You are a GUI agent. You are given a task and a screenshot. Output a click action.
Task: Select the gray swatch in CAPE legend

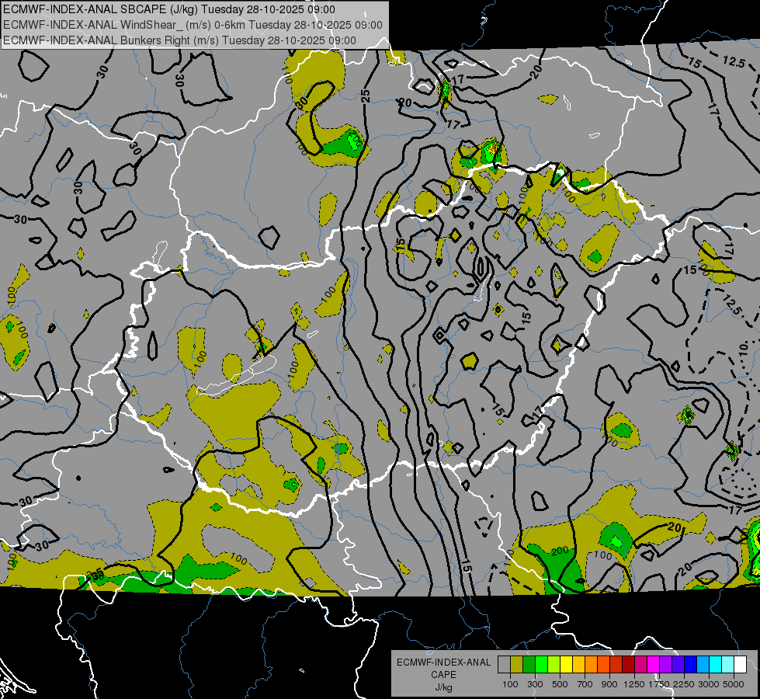click(504, 665)
